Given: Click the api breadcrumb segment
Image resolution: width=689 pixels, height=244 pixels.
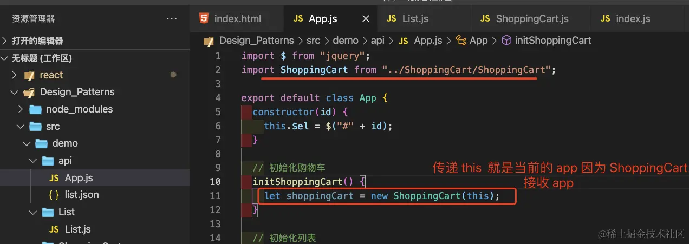Looking at the screenshot, I should click(x=378, y=41).
